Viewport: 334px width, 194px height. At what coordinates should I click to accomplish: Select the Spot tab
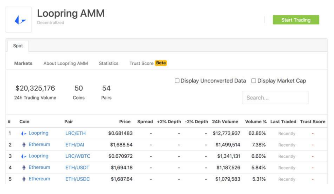(18, 46)
